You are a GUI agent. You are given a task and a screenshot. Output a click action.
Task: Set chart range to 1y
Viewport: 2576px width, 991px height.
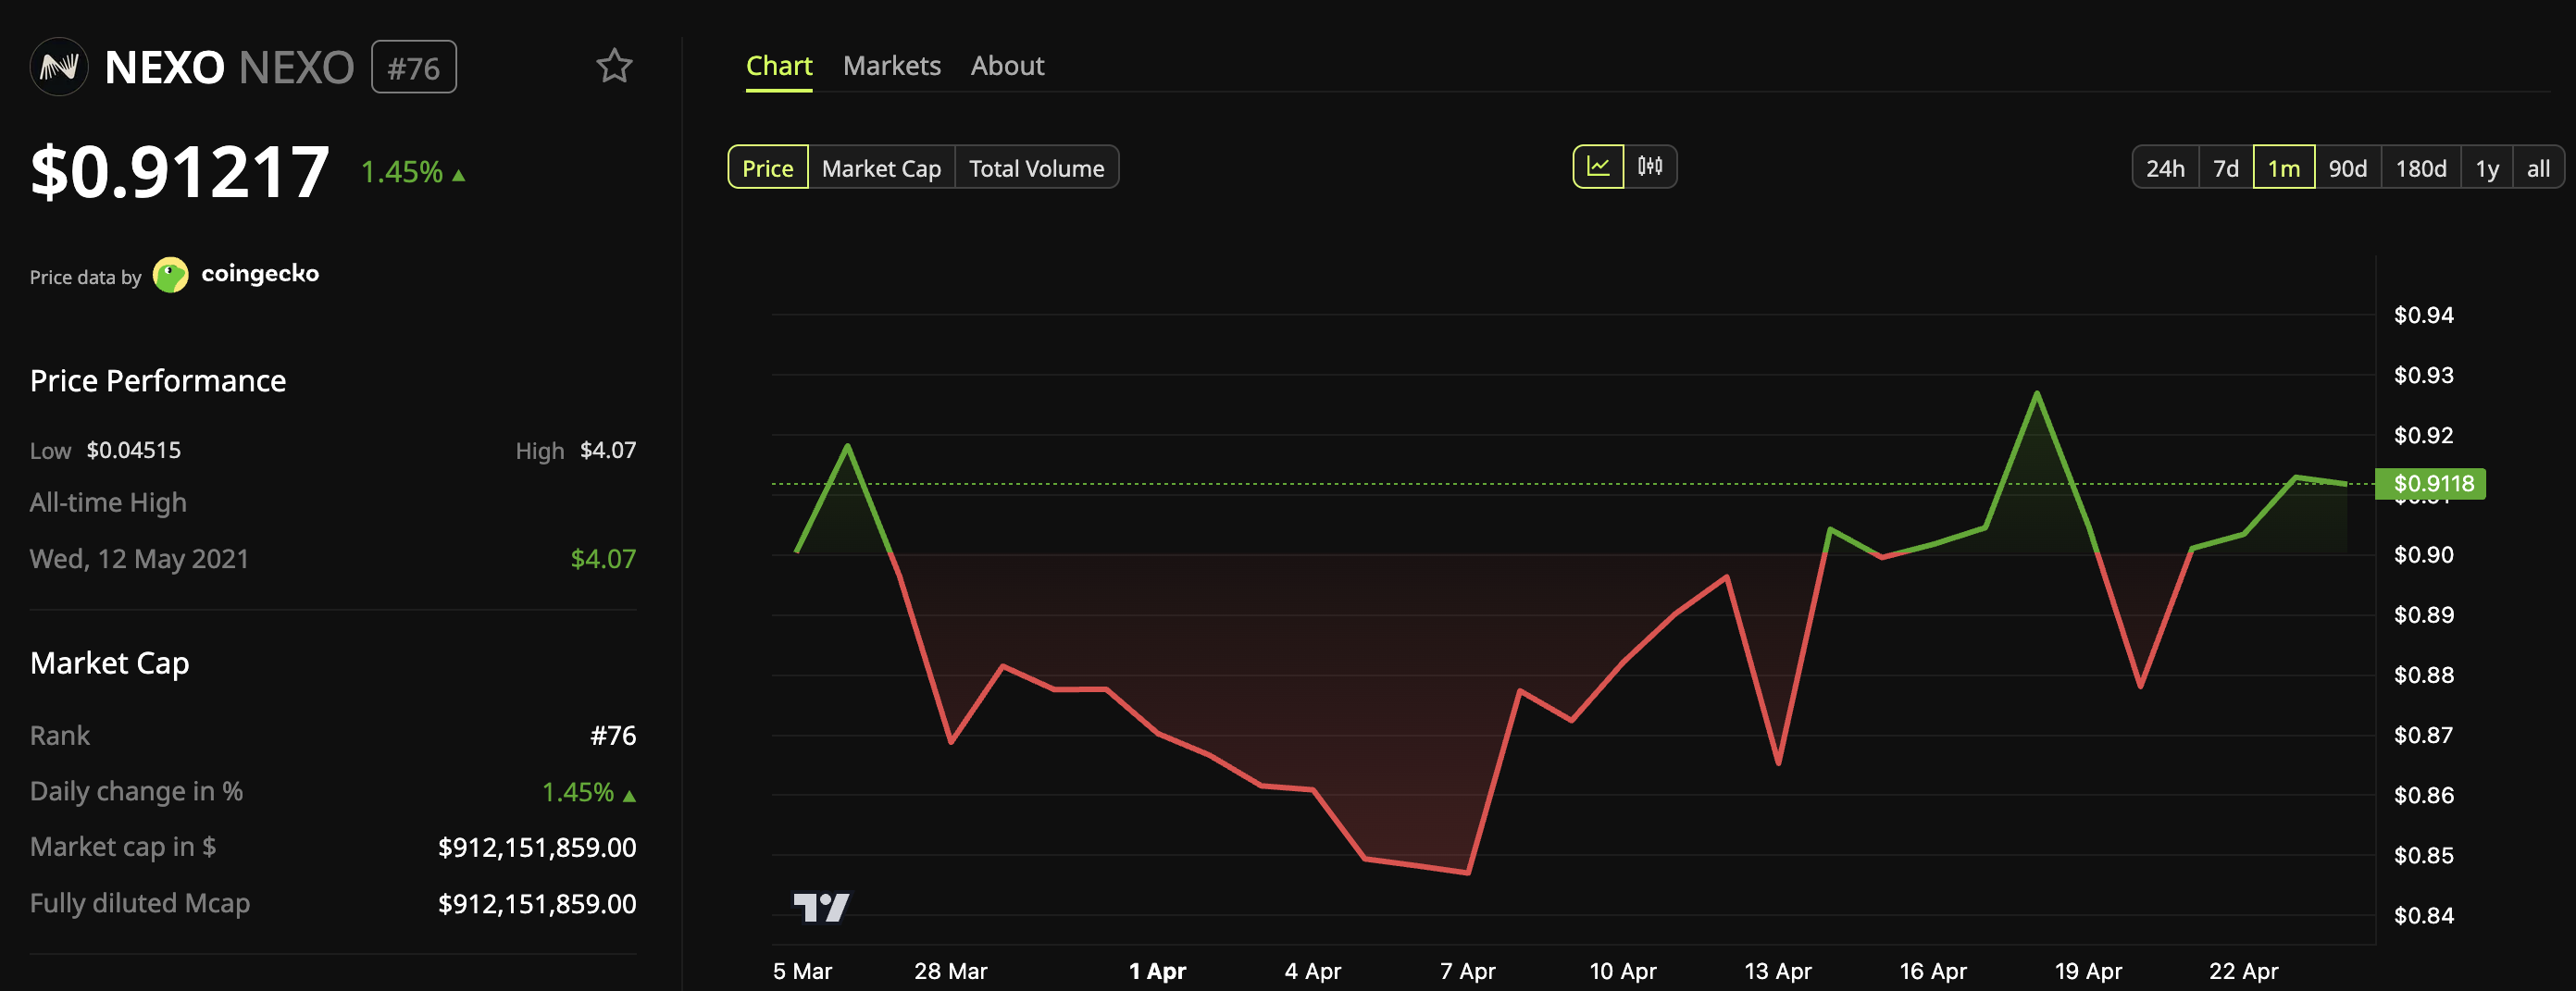click(2487, 168)
